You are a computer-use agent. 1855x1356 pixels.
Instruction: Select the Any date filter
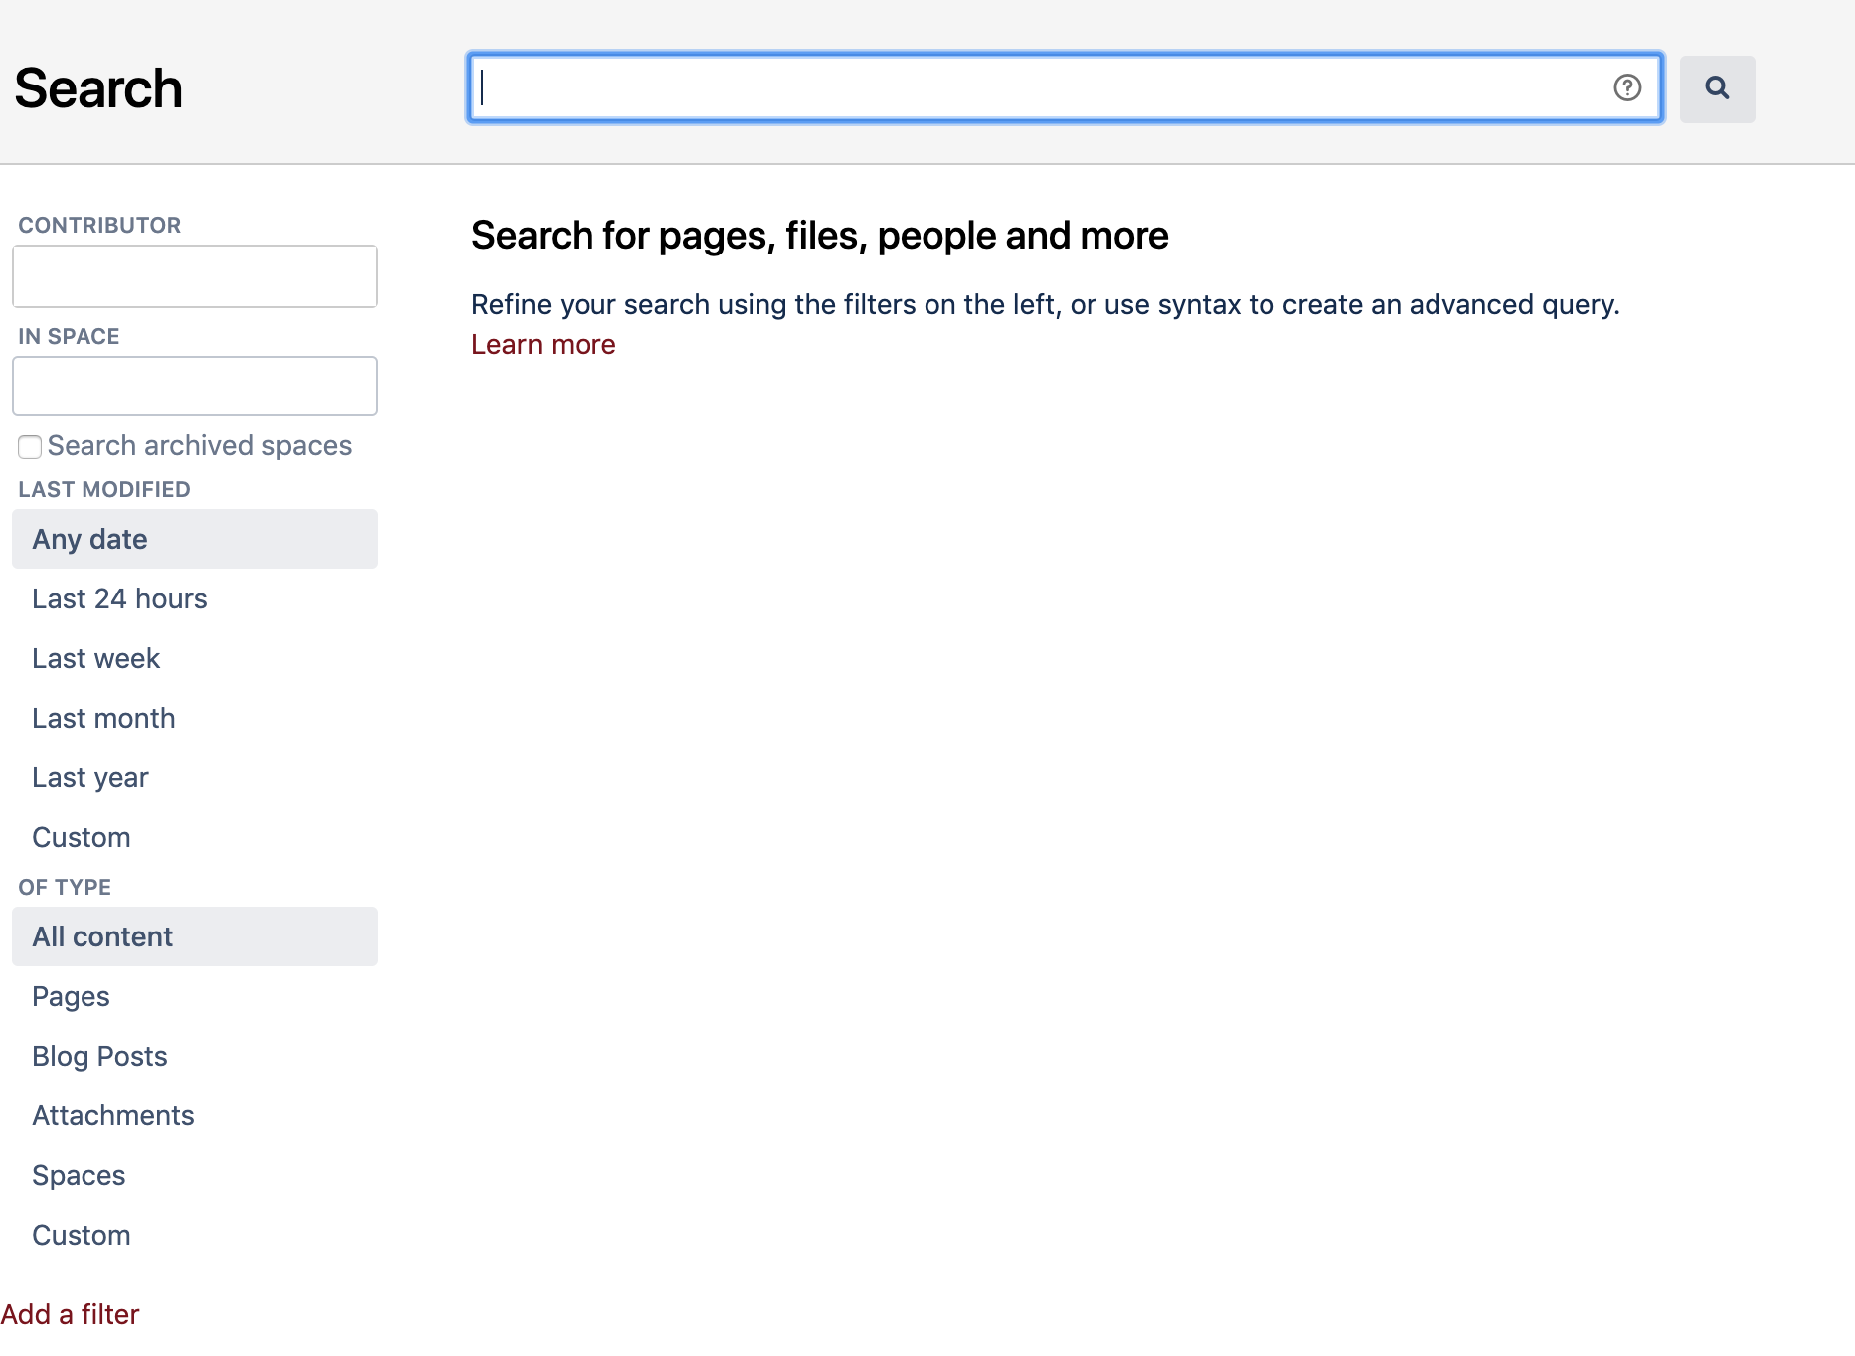(90, 539)
